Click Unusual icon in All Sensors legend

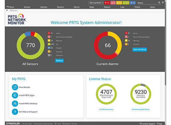[49, 51]
